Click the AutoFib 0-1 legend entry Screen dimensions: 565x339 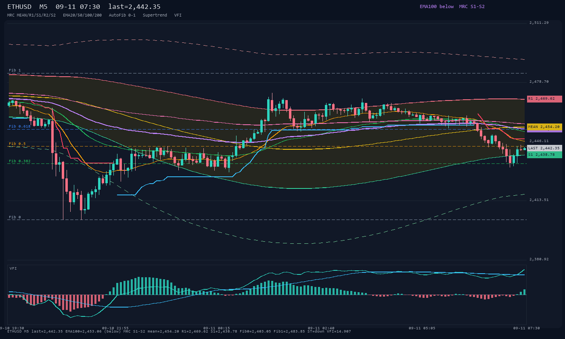pyautogui.click(x=122, y=15)
